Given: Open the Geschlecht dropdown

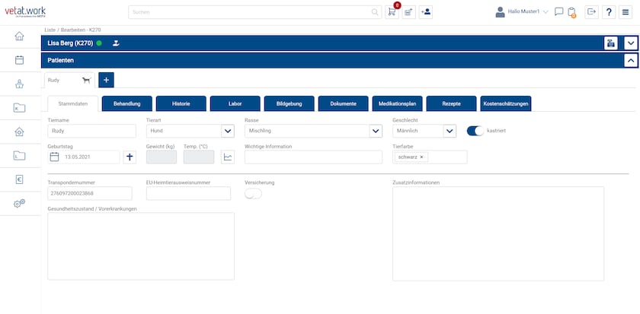Looking at the screenshot, I should point(450,131).
